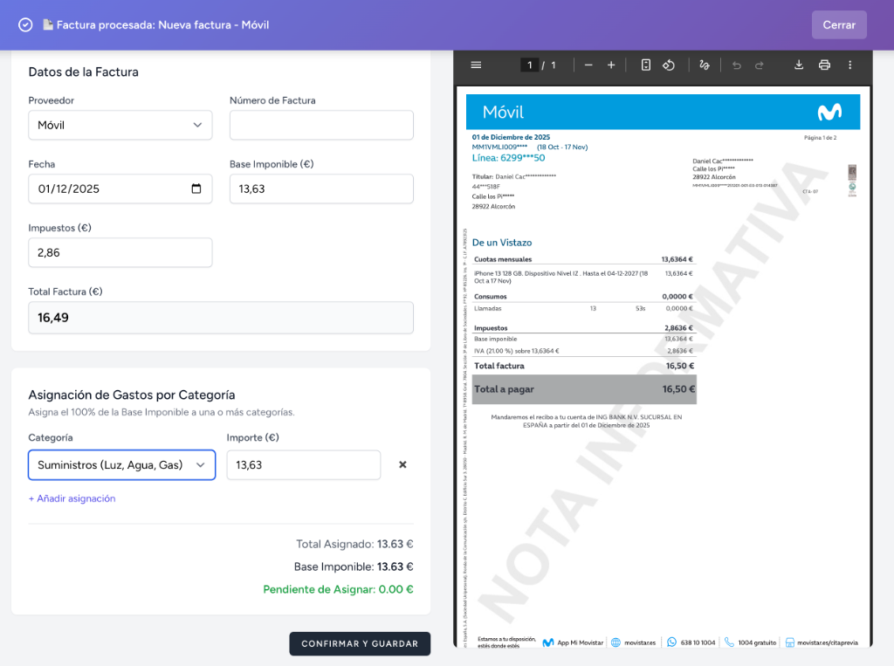
Task: Click the PDF page number box
Action: tap(529, 65)
